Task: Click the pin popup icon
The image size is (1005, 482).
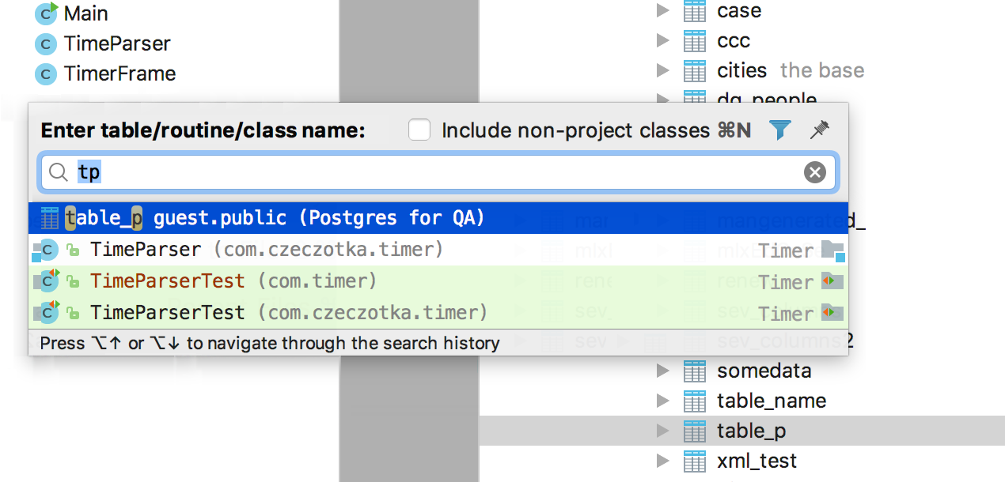Action: (x=820, y=130)
